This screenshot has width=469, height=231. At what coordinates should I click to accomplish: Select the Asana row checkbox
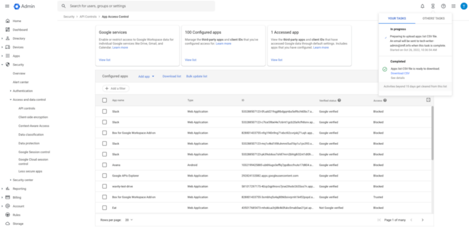click(x=104, y=165)
